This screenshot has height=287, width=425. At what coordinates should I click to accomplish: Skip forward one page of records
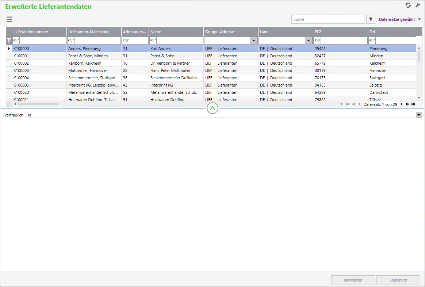(x=407, y=104)
